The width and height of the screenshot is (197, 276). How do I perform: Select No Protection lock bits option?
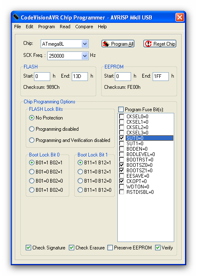tap(32, 118)
